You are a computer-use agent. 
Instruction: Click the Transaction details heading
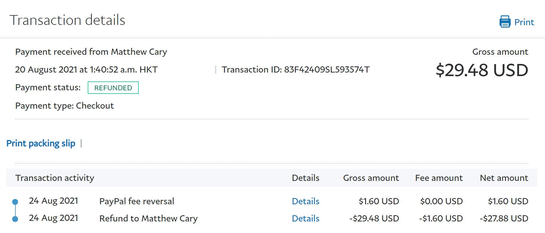pos(68,20)
